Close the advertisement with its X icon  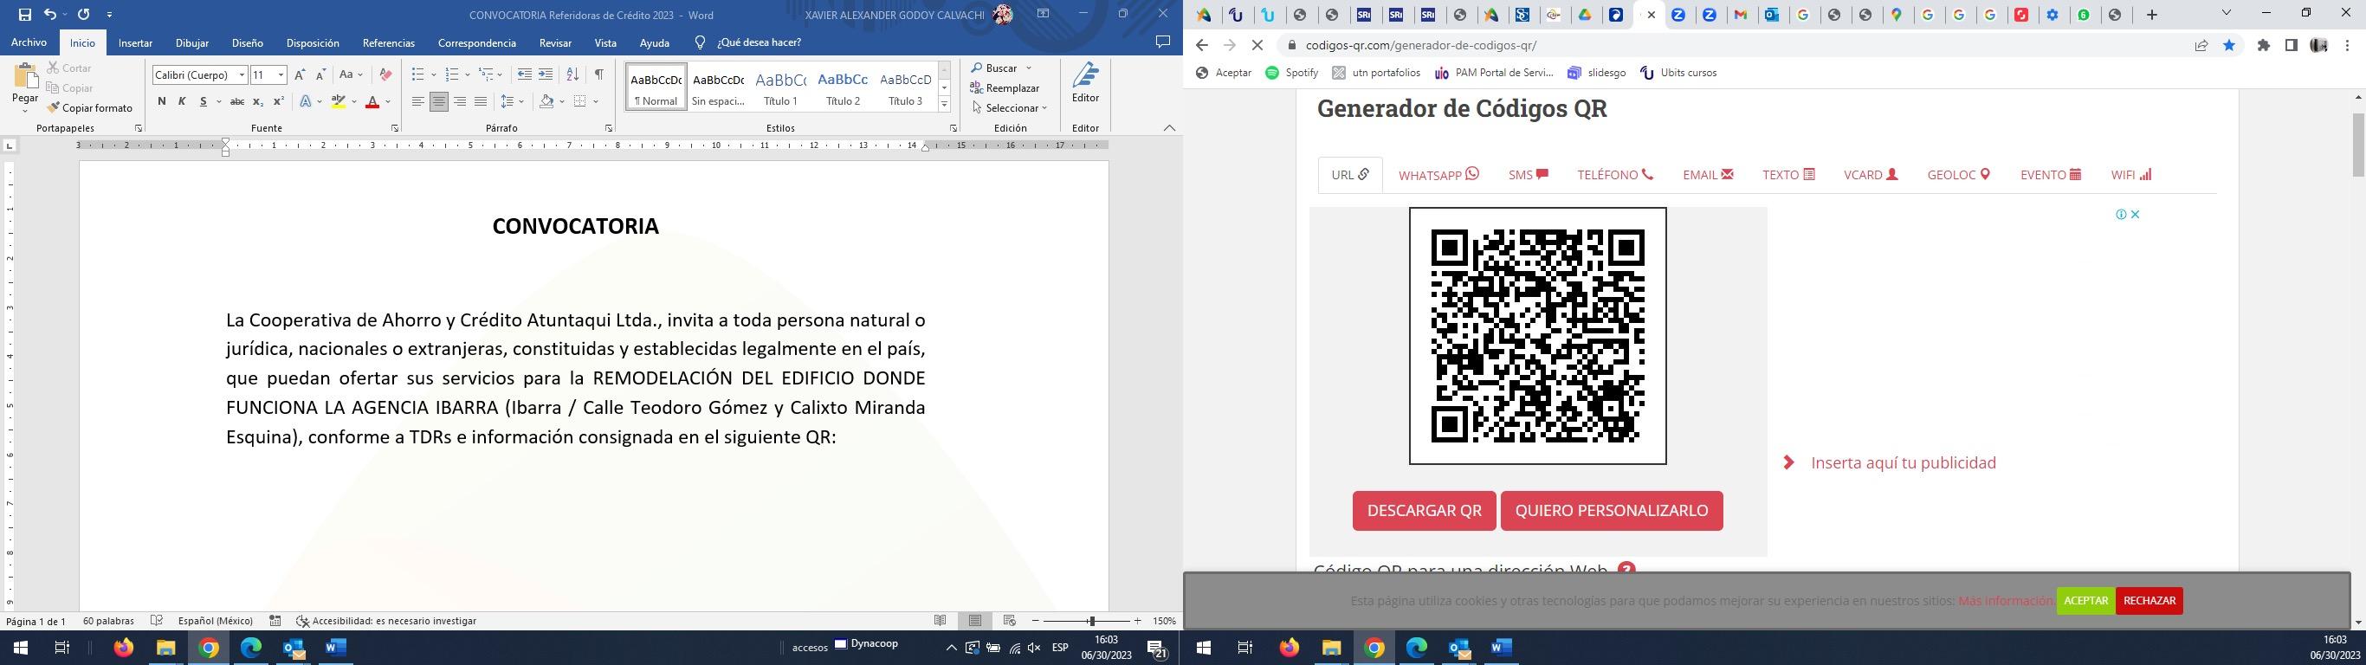(x=2136, y=214)
